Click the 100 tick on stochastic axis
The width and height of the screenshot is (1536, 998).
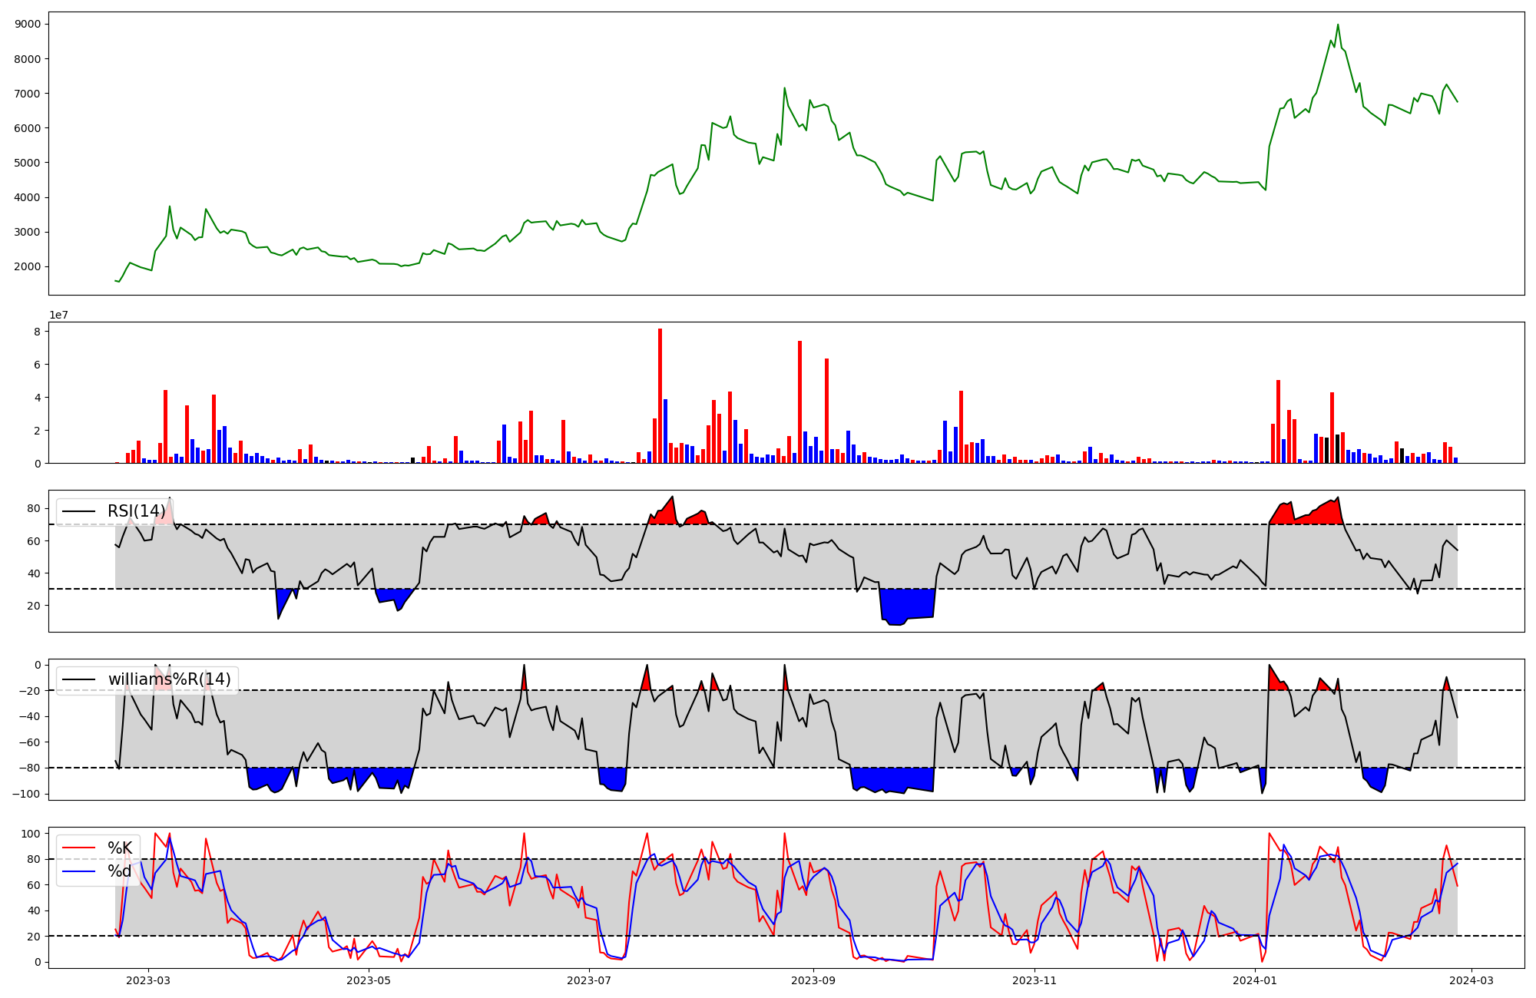coord(31,834)
